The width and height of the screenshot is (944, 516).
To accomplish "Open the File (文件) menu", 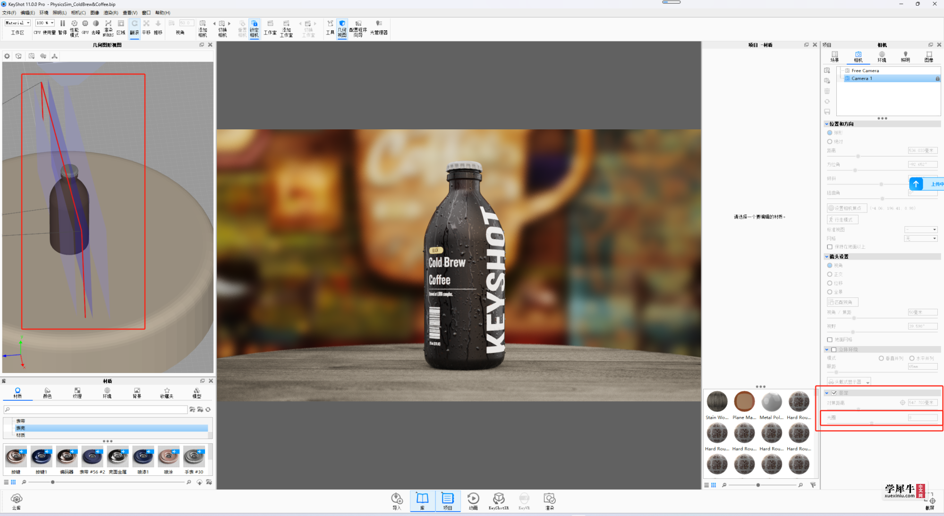I will 9,13.
